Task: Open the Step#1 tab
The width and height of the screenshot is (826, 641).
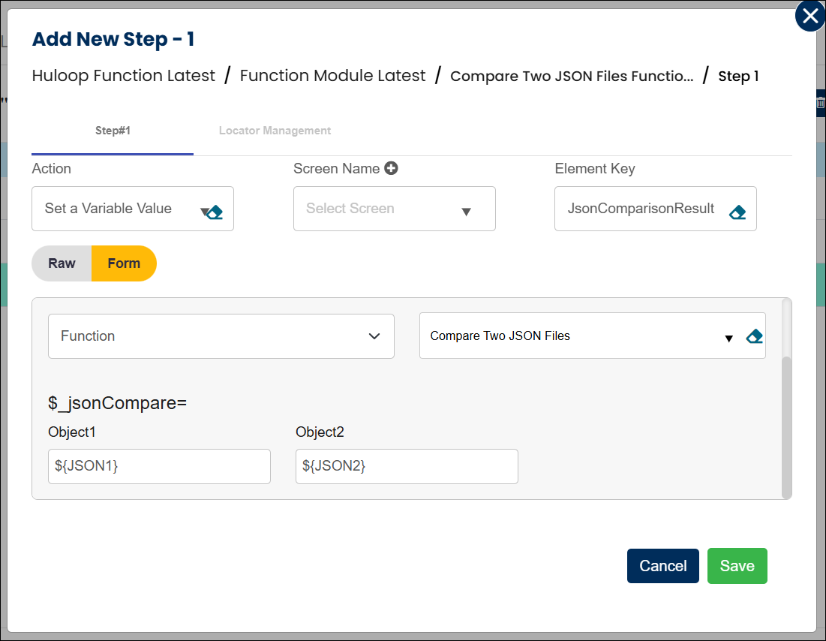Action: [113, 131]
